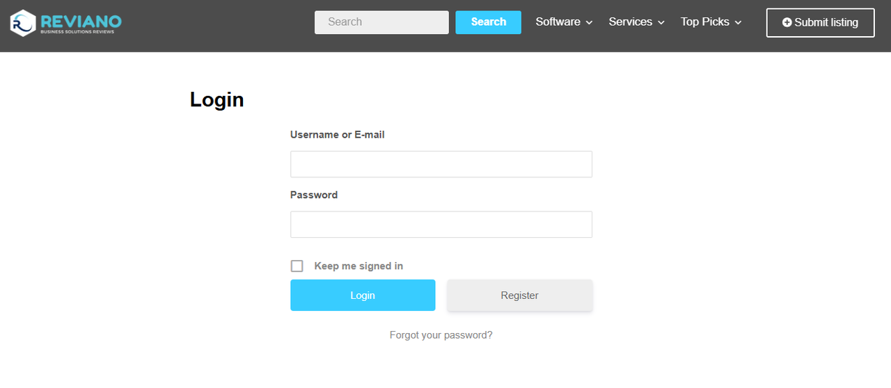Click the blue Login button

[363, 296]
